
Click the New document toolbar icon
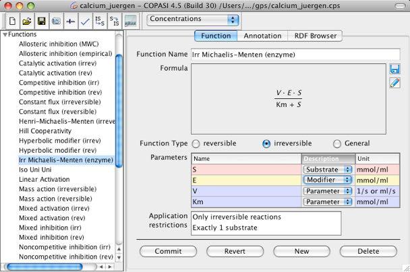click(x=12, y=21)
